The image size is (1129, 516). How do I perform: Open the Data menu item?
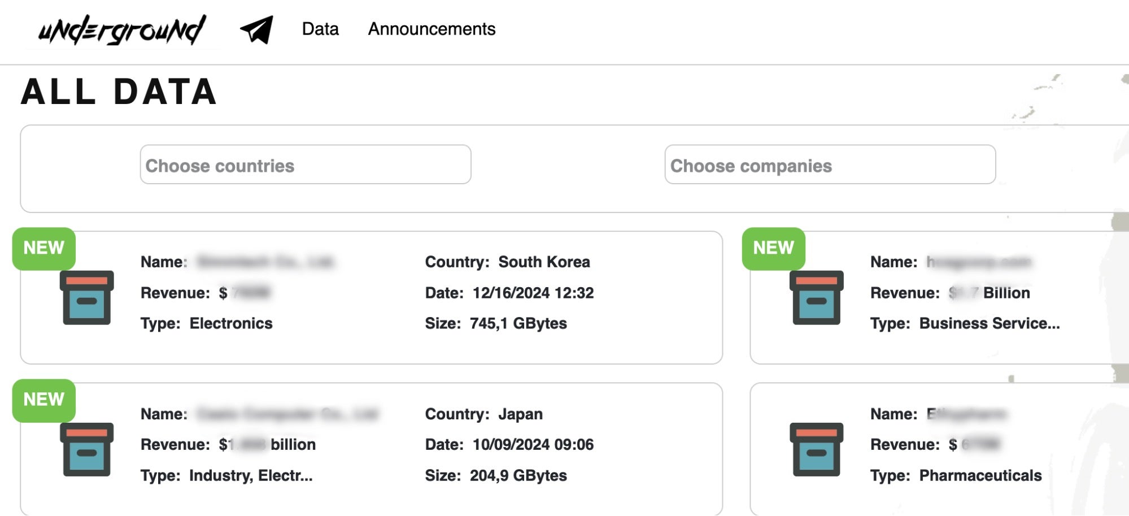point(320,29)
